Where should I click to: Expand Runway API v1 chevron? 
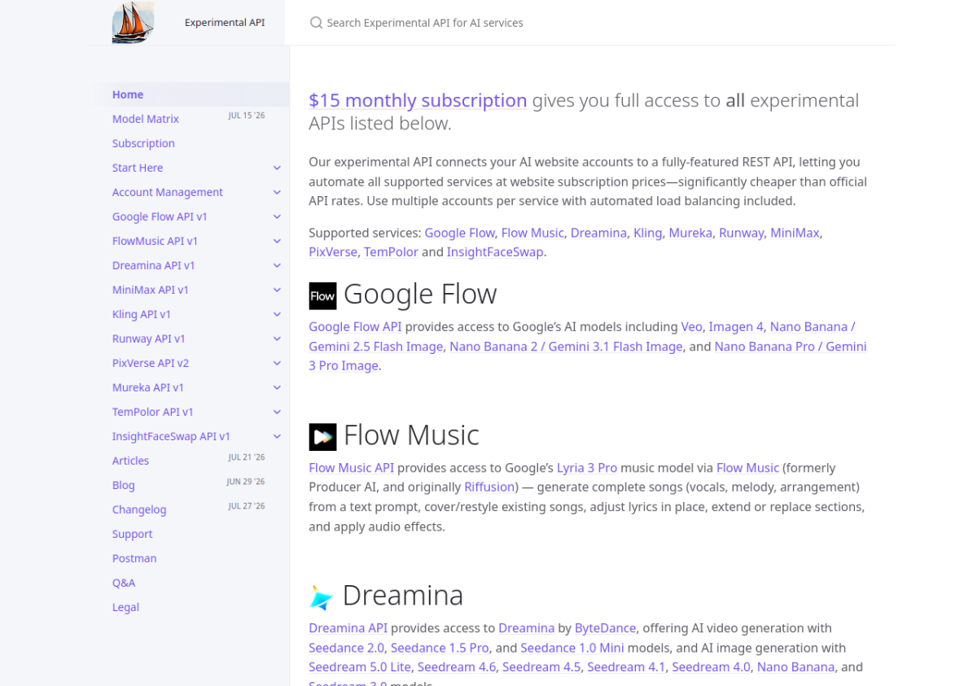(x=277, y=339)
